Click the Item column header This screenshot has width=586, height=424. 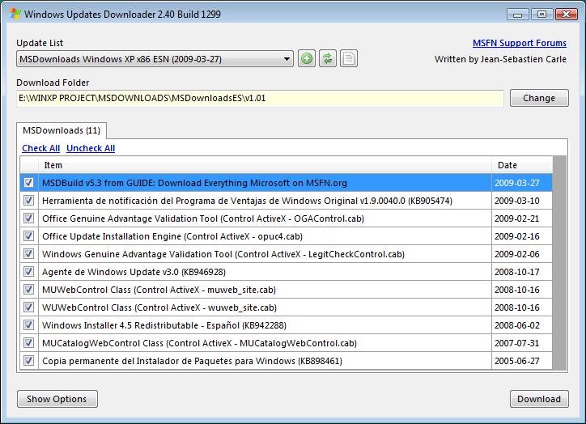[x=265, y=165]
